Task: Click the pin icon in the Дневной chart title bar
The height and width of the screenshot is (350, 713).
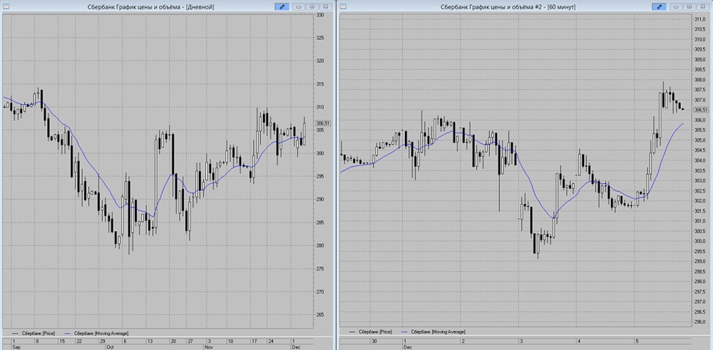Action: 282,7
